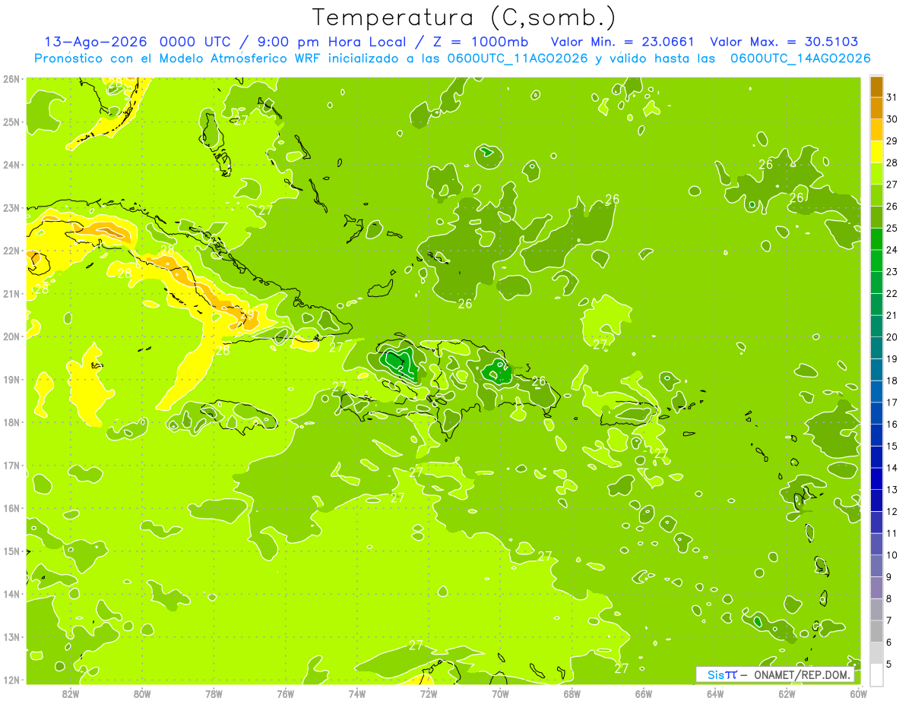Click the '64W' longitude axis label
912x704 pixels.
click(715, 693)
